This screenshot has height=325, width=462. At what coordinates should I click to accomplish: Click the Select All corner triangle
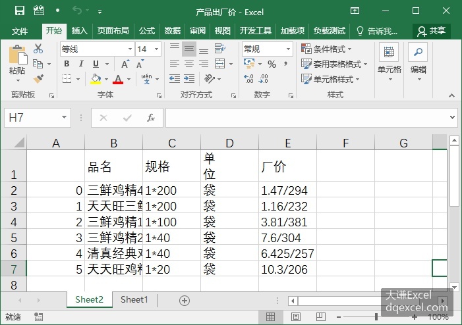(x=20, y=142)
